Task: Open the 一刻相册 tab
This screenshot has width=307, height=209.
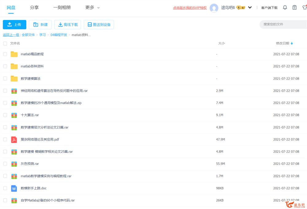Action: [62, 8]
